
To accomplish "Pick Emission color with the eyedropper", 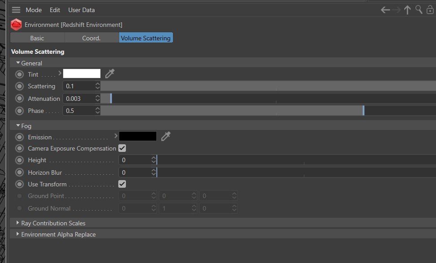I will pyautogui.click(x=166, y=136).
